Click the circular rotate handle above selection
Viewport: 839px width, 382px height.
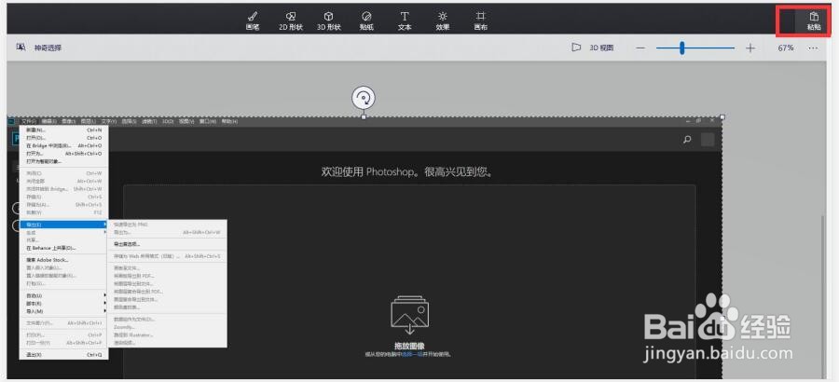click(x=364, y=98)
